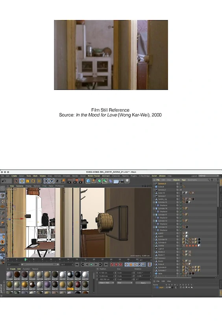This screenshot has width=222, height=321.
Task: Add a Cube primitive object
Action: tap(88, 181)
